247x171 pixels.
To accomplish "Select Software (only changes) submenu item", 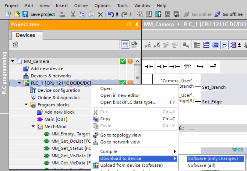I will point(213,158).
